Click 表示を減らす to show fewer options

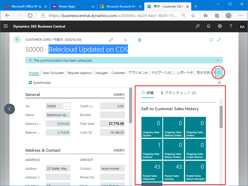(206, 73)
